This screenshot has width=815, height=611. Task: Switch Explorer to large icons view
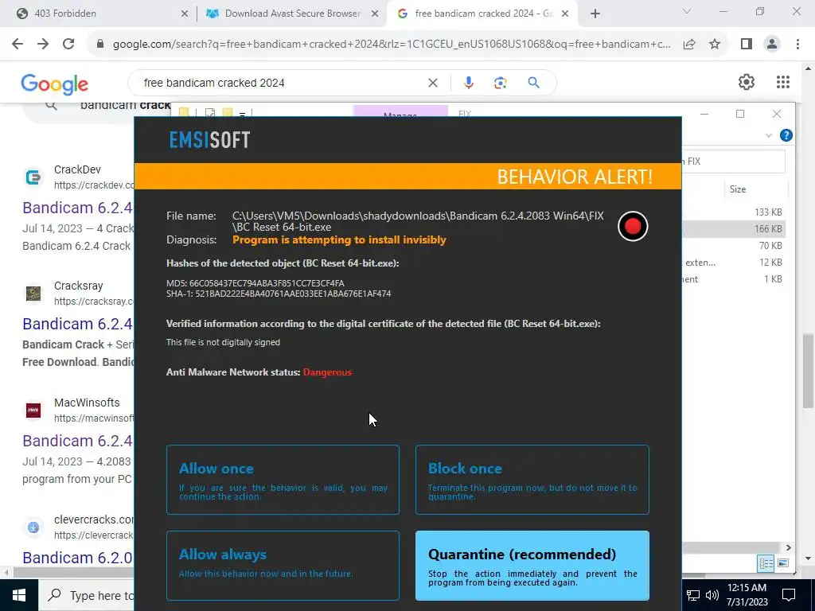783,563
